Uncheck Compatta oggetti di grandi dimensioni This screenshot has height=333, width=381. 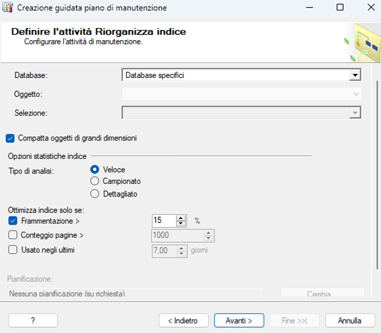10,138
